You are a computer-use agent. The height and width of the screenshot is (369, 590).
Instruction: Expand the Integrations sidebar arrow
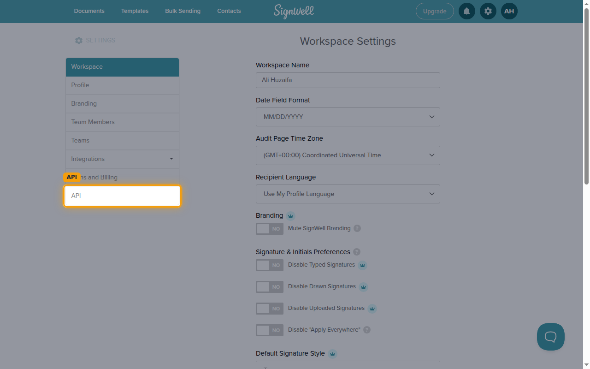click(171, 159)
